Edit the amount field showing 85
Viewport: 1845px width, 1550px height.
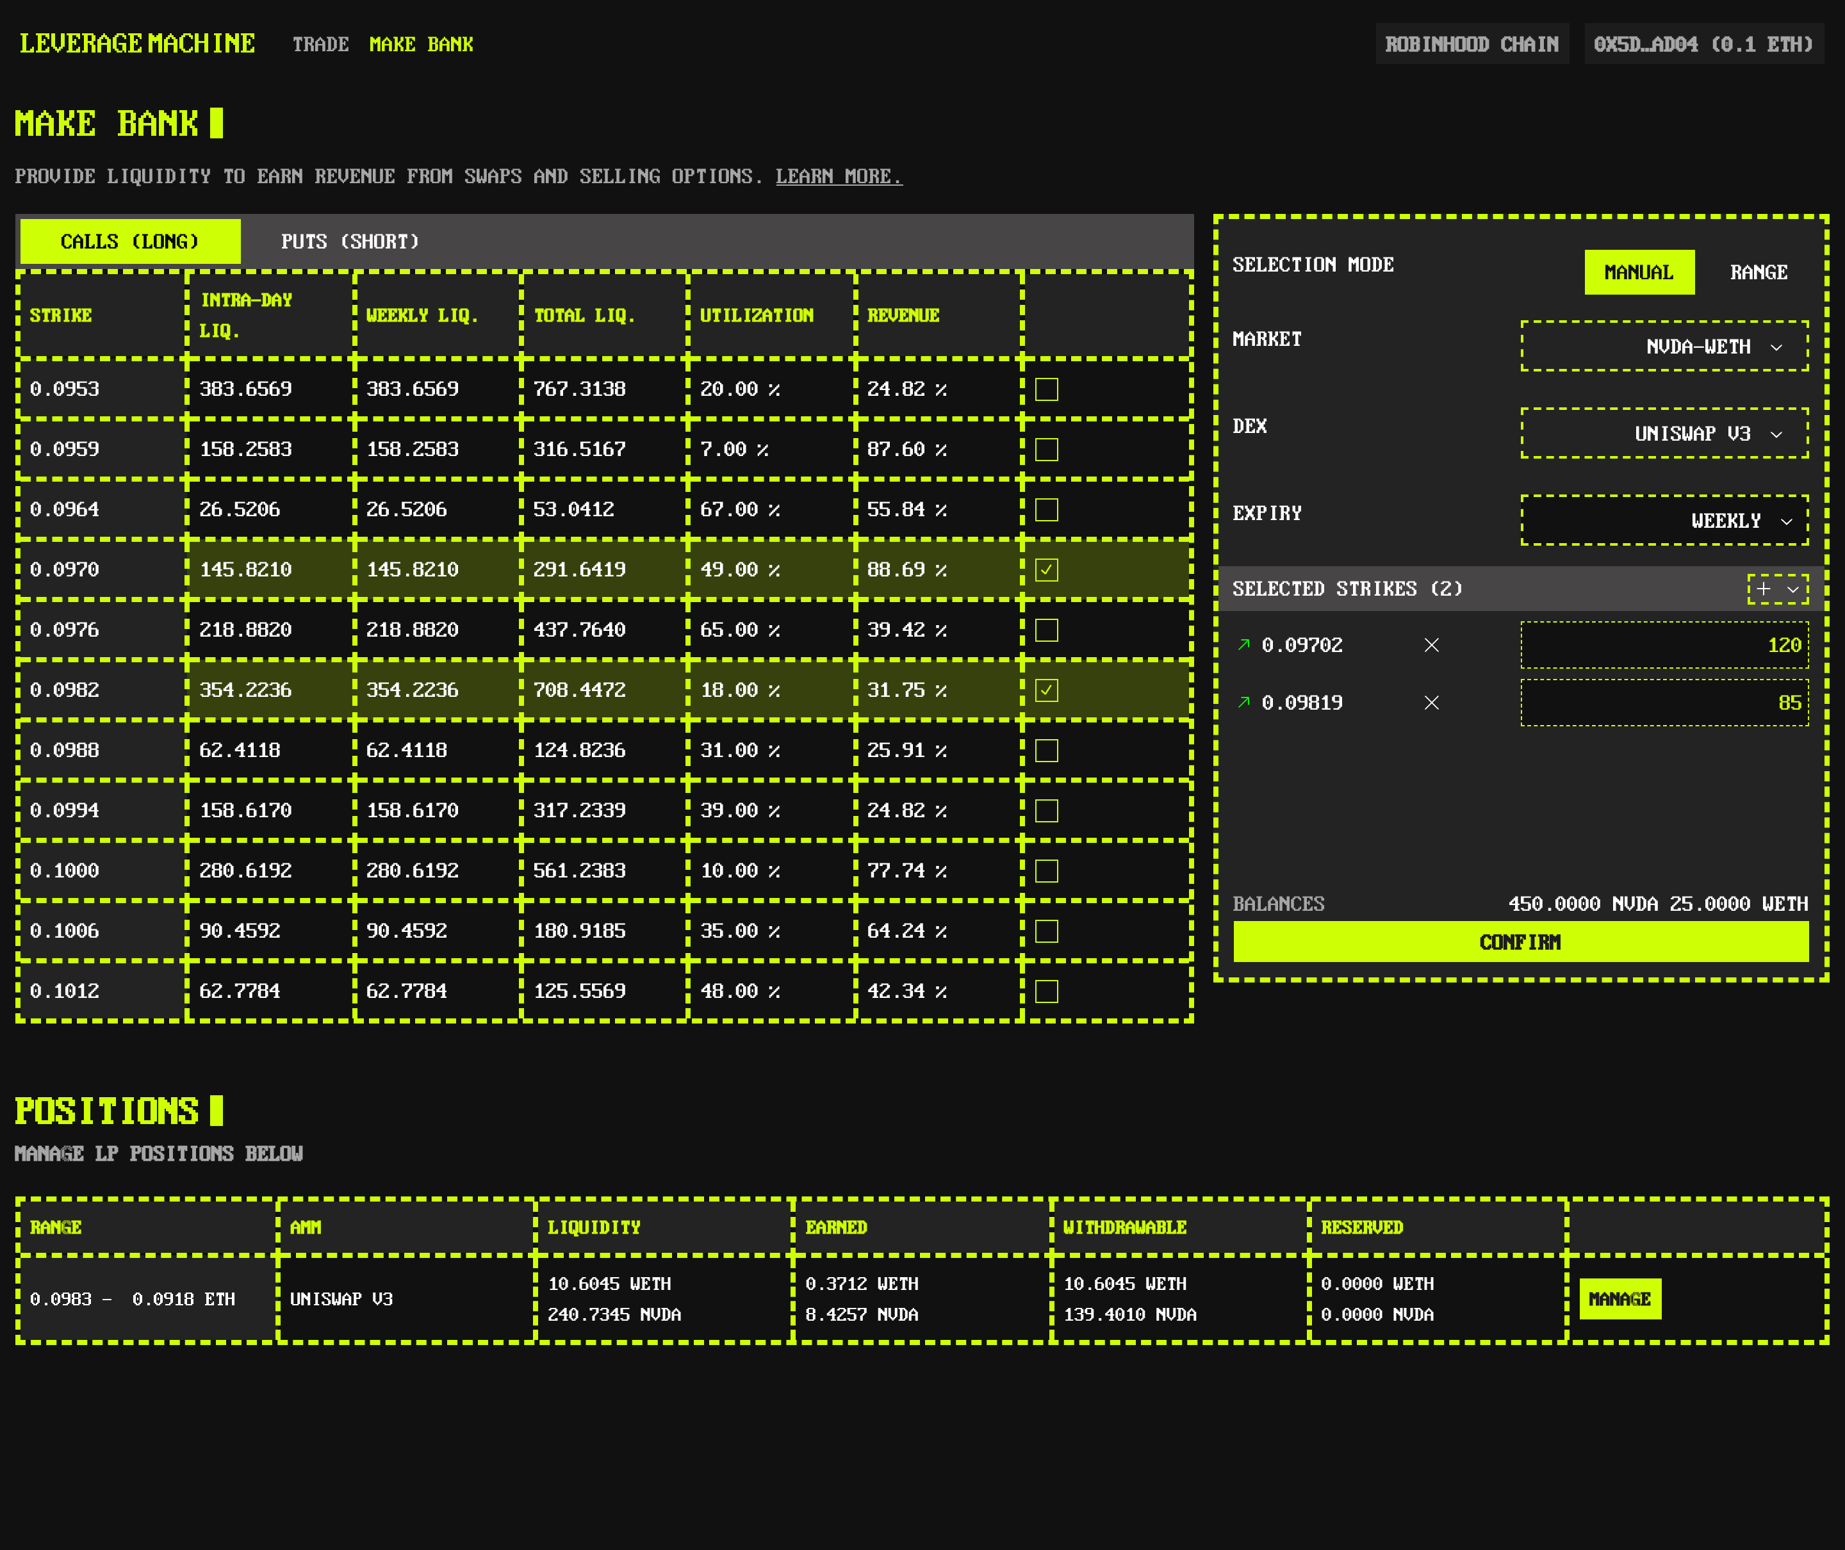point(1664,703)
